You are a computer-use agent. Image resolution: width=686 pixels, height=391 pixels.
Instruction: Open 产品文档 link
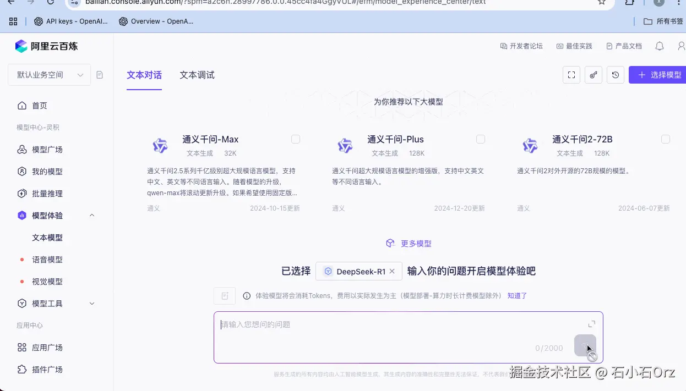coord(624,46)
